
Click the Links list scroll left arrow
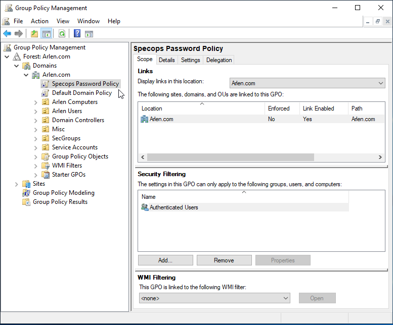pos(143,157)
